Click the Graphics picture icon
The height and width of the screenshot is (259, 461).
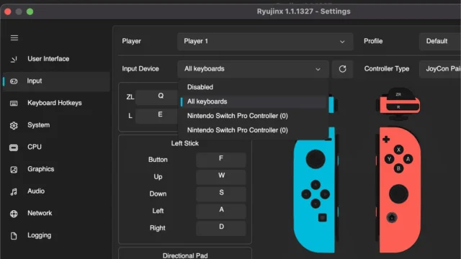click(x=14, y=170)
